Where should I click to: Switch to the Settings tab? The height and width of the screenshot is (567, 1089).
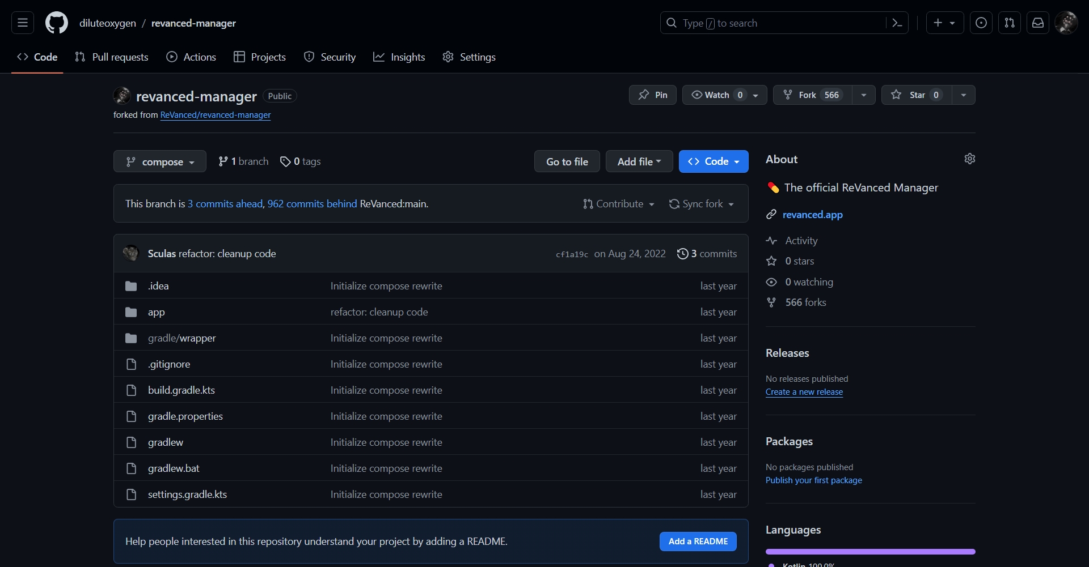469,57
